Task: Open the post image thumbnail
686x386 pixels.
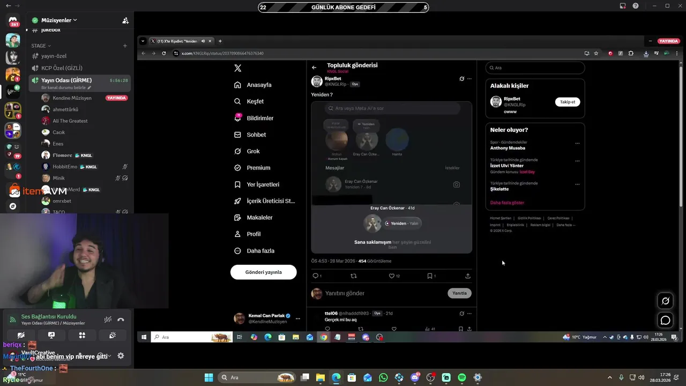Action: click(391, 177)
